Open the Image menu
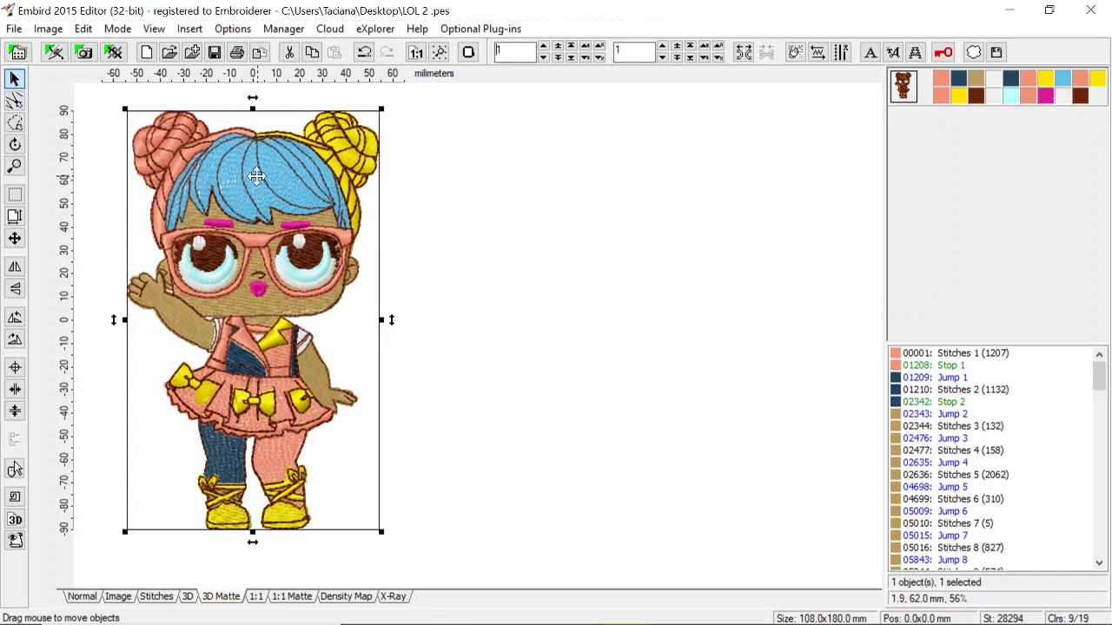Screen dimensions: 1112x625 48,29
